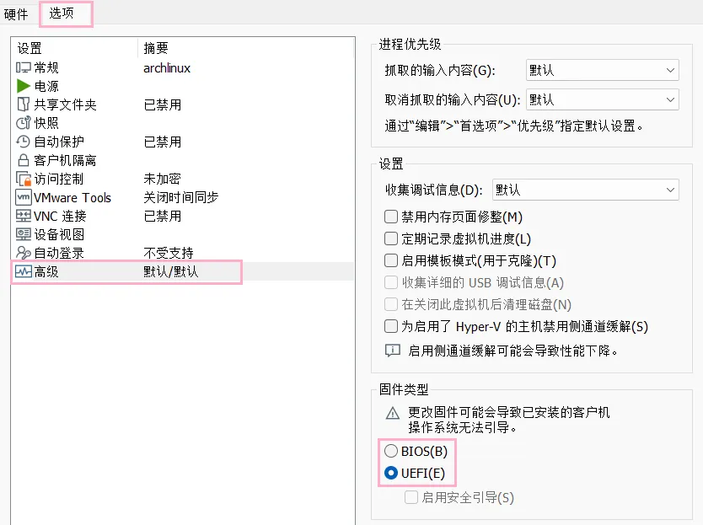
Task: Check 启用模板模式(用于克隆)(T)
Action: [391, 260]
